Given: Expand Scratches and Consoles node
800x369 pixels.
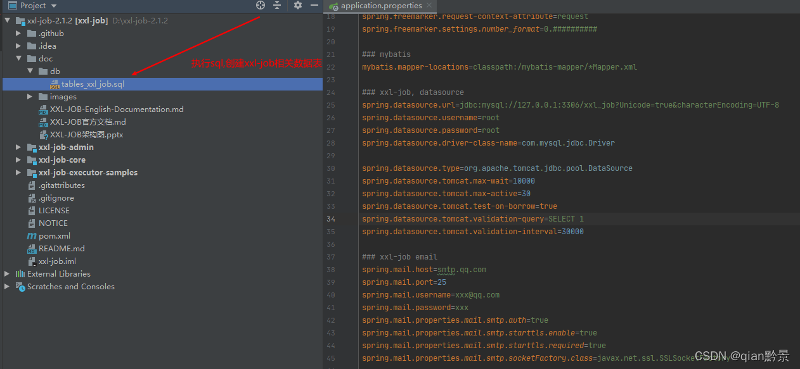Looking at the screenshot, I should (8, 287).
